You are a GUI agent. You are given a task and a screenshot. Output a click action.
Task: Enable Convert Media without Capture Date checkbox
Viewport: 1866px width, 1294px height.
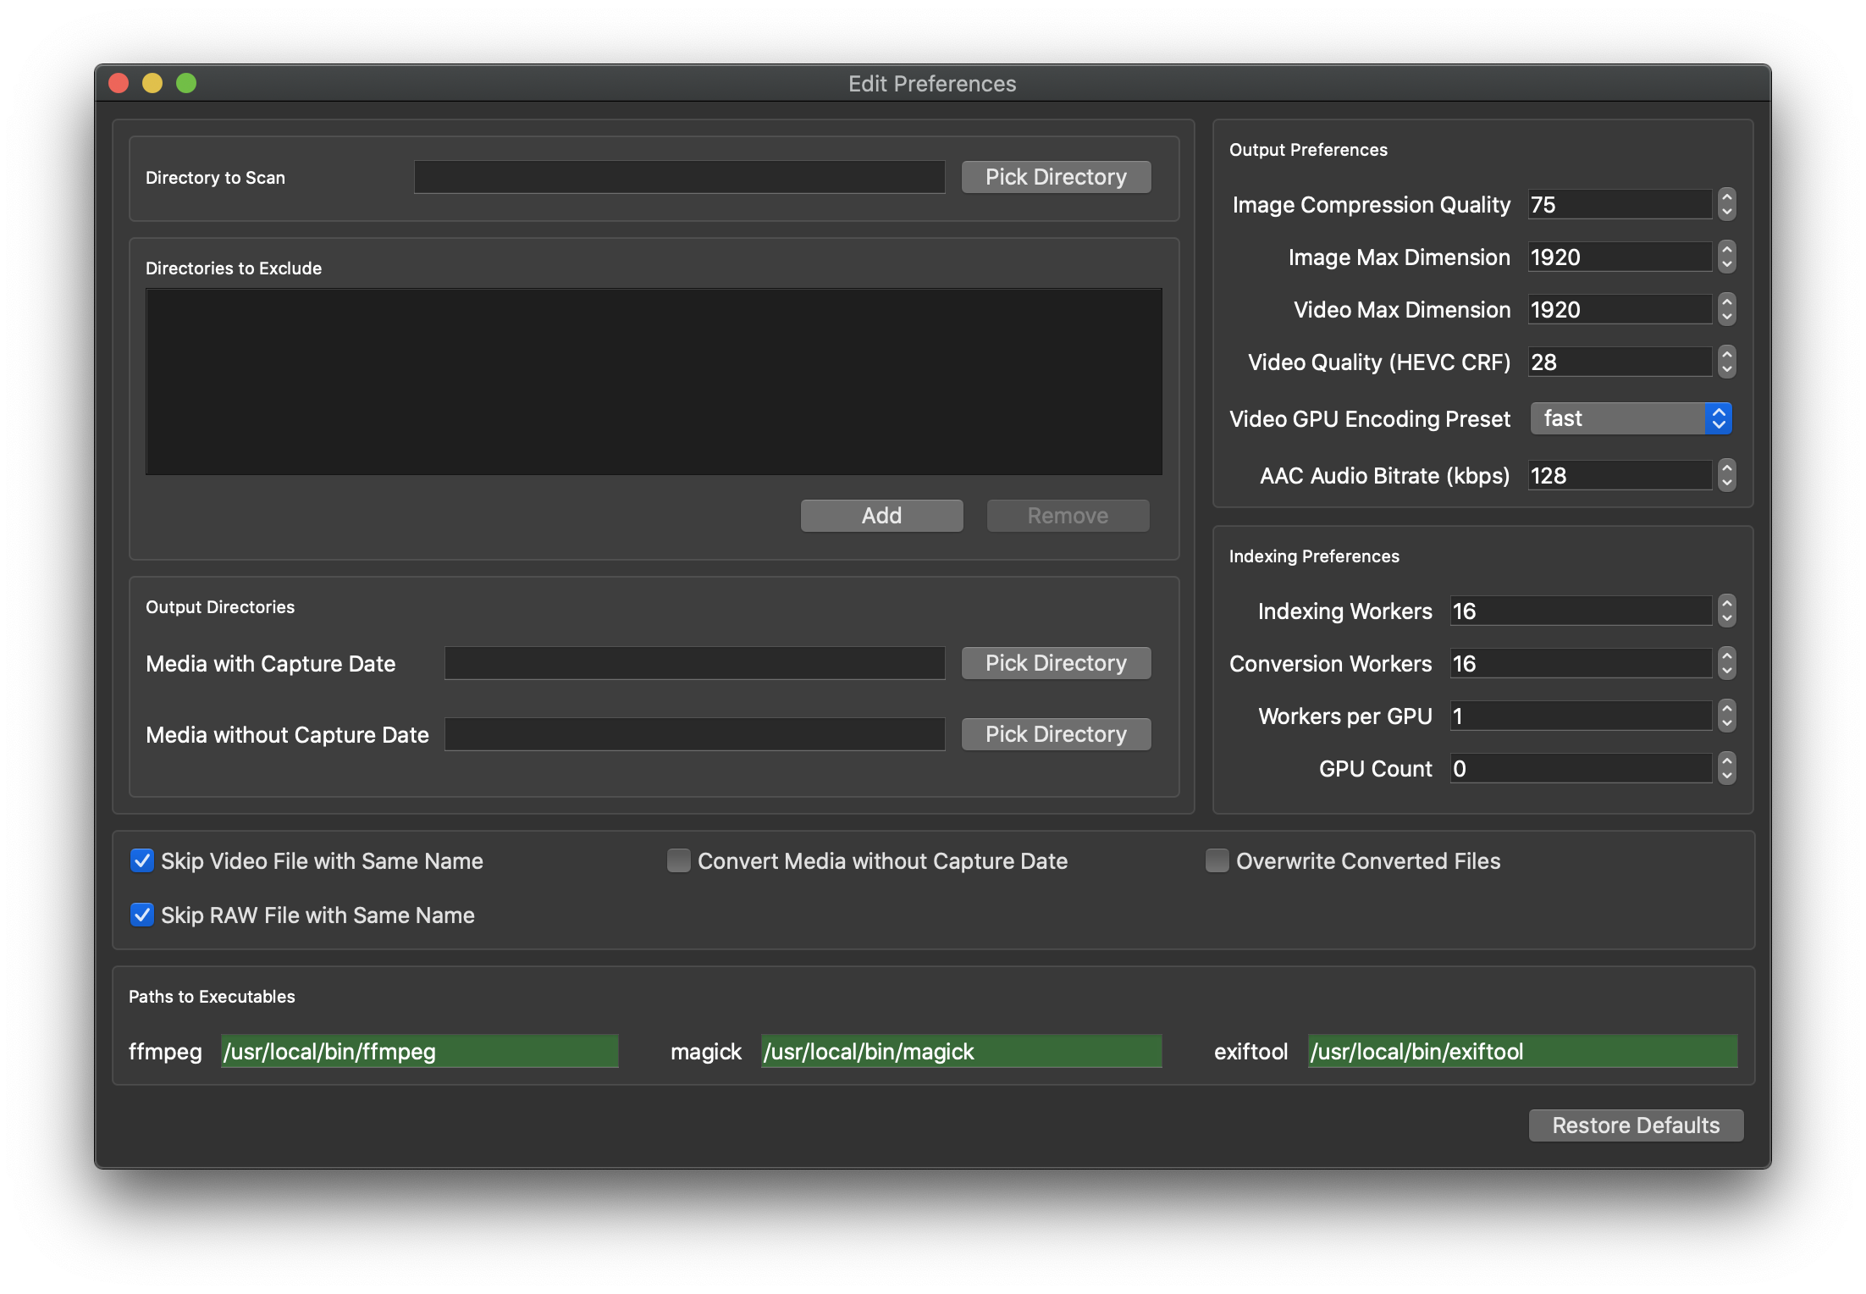point(676,861)
